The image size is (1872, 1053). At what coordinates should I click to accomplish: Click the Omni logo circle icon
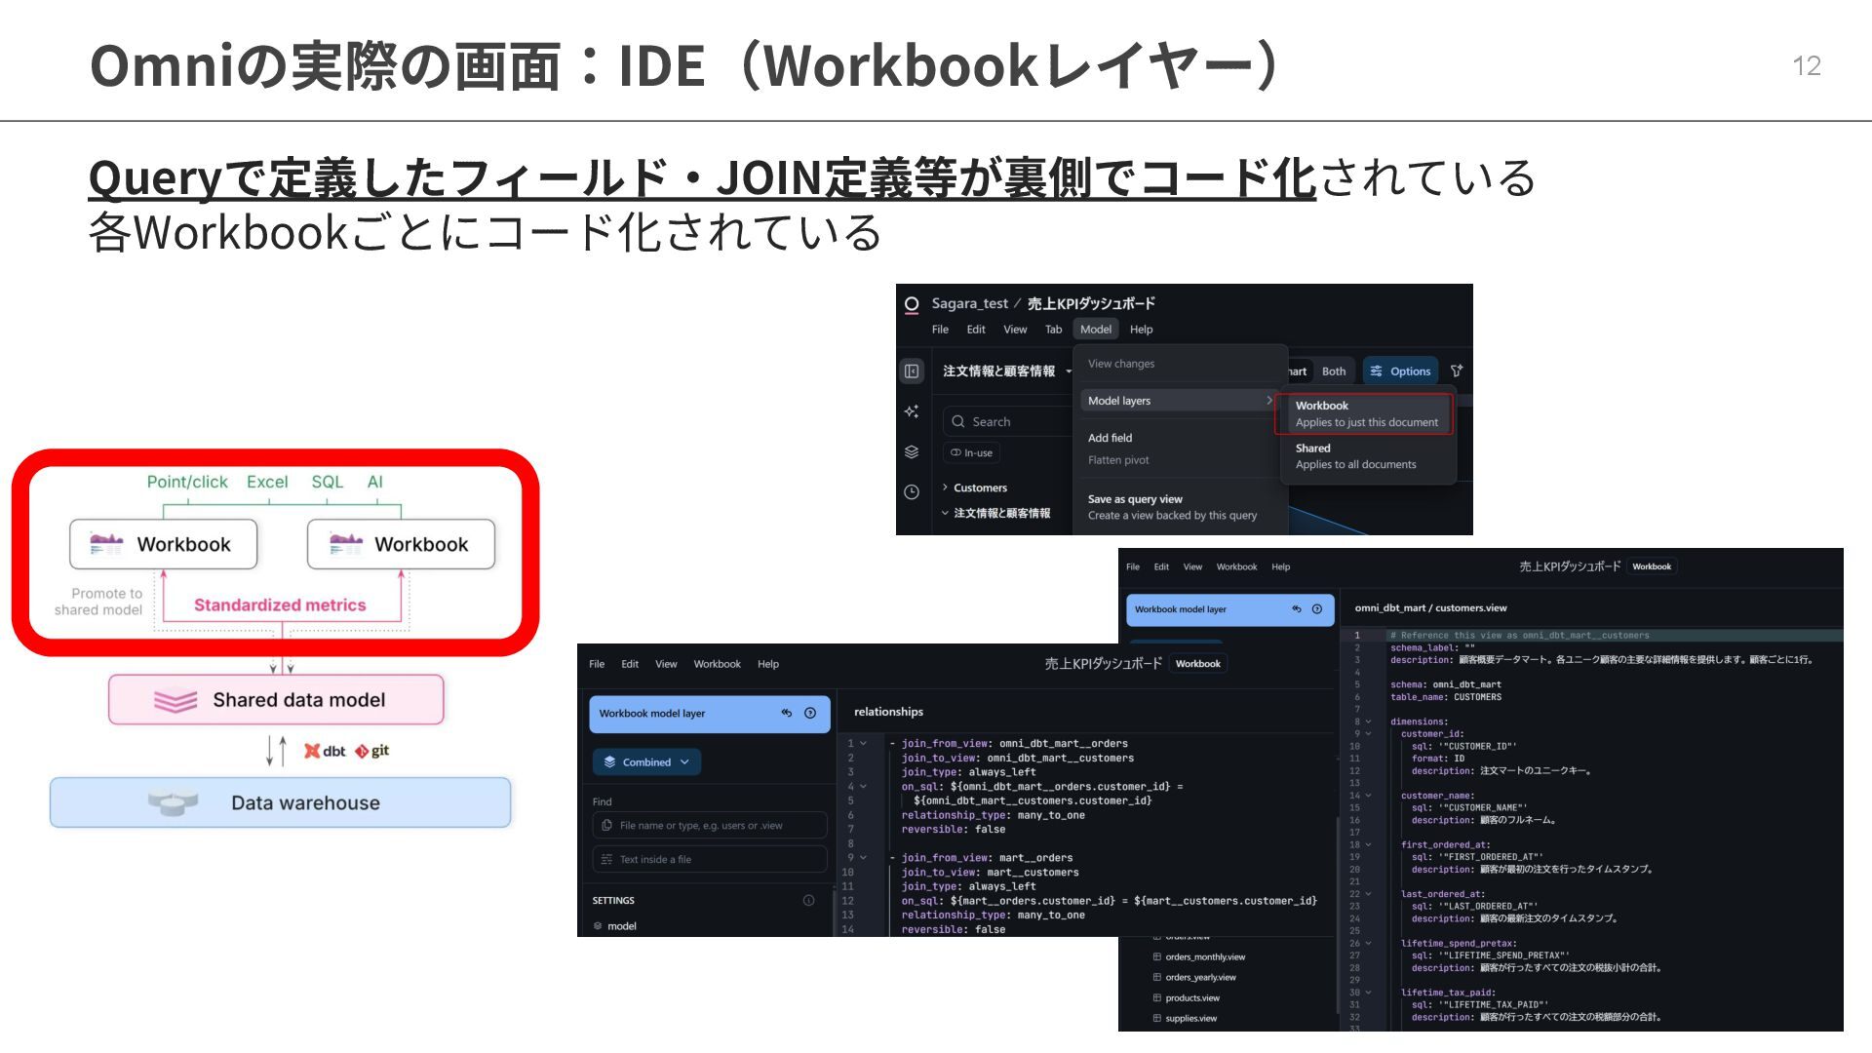pyautogui.click(x=912, y=304)
